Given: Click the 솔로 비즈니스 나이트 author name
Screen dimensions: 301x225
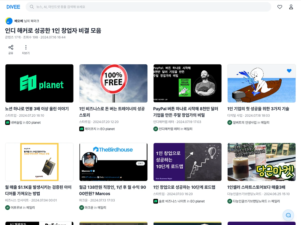Looking at the screenshot, I should [x=173, y=201].
